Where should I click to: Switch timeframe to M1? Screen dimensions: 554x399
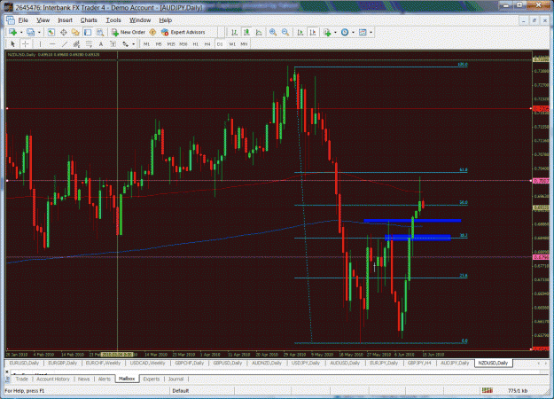146,44
